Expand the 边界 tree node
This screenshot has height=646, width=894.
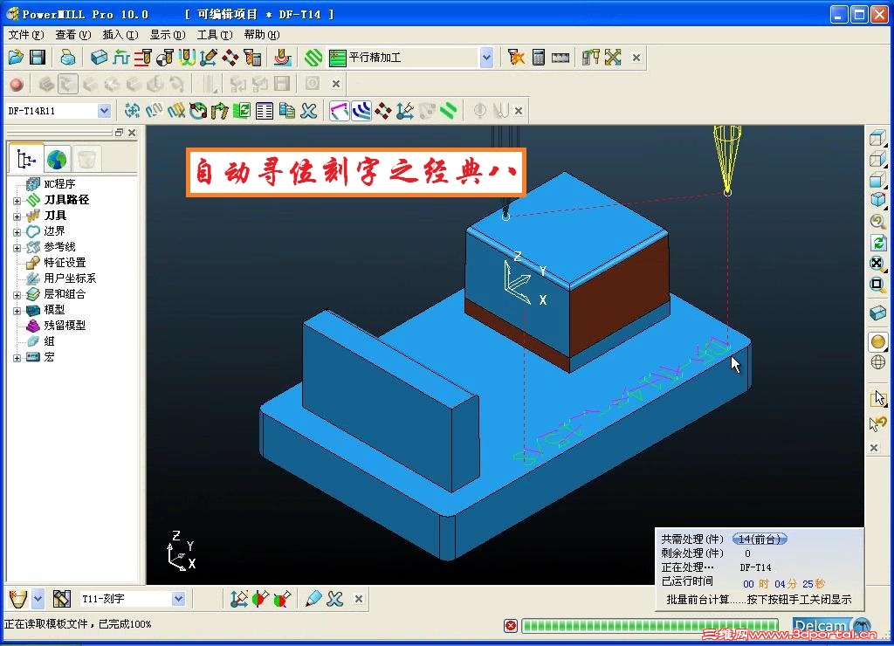click(x=17, y=232)
